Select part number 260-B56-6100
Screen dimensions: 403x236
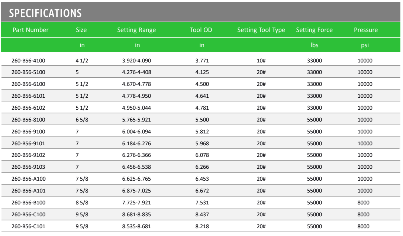tap(28, 84)
